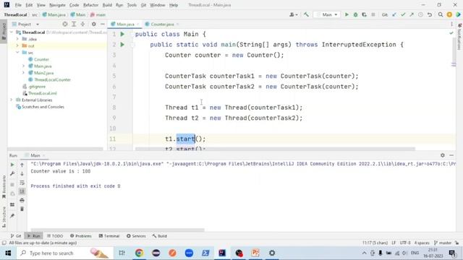
Task: Print the Run console output
Action: [22, 201]
